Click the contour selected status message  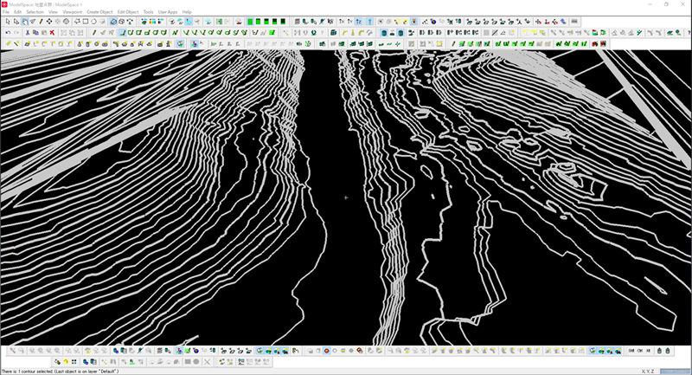tap(59, 371)
